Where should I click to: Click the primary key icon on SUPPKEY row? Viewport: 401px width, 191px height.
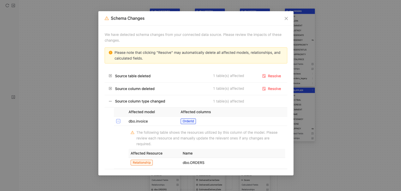[x=313, y=129]
